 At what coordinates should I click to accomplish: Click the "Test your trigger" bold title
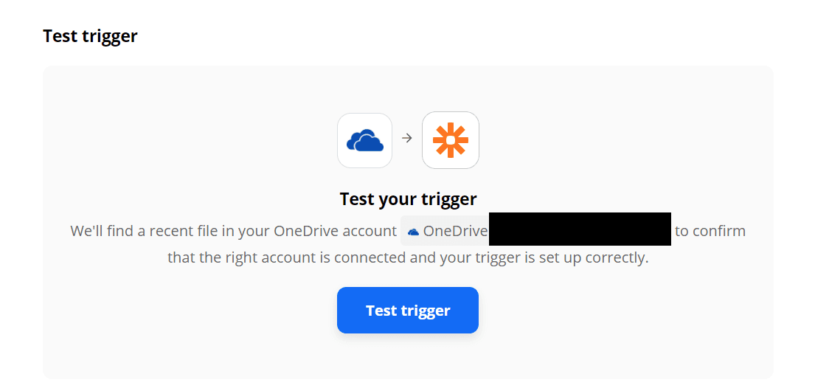click(408, 199)
